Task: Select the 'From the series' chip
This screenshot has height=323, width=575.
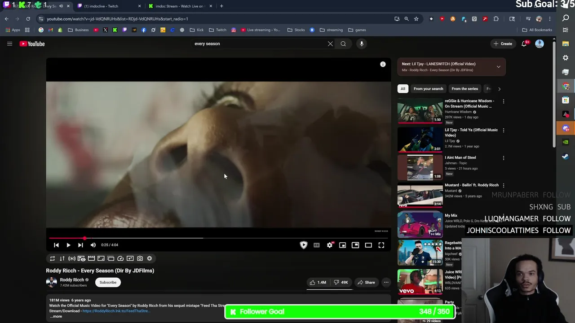Action: pos(464,89)
